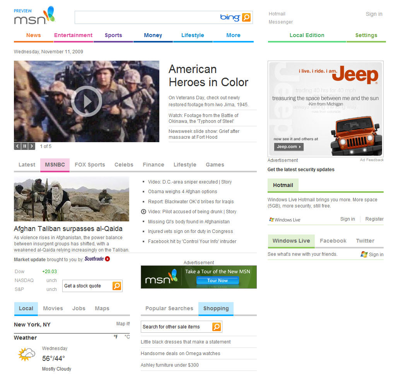Click the Hotmail link in header
Image resolution: width=408 pixels, height=374 pixels.
click(277, 14)
